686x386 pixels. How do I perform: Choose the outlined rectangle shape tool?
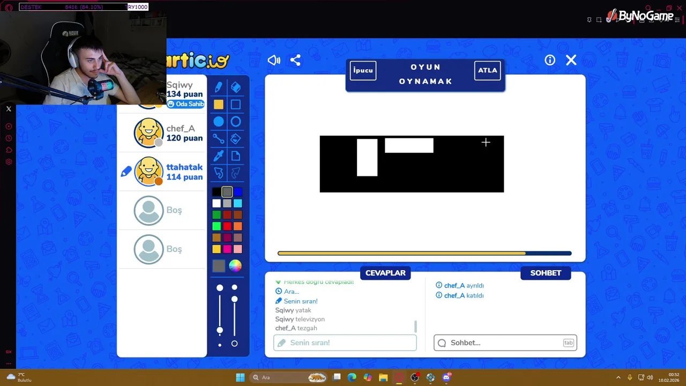236,105
